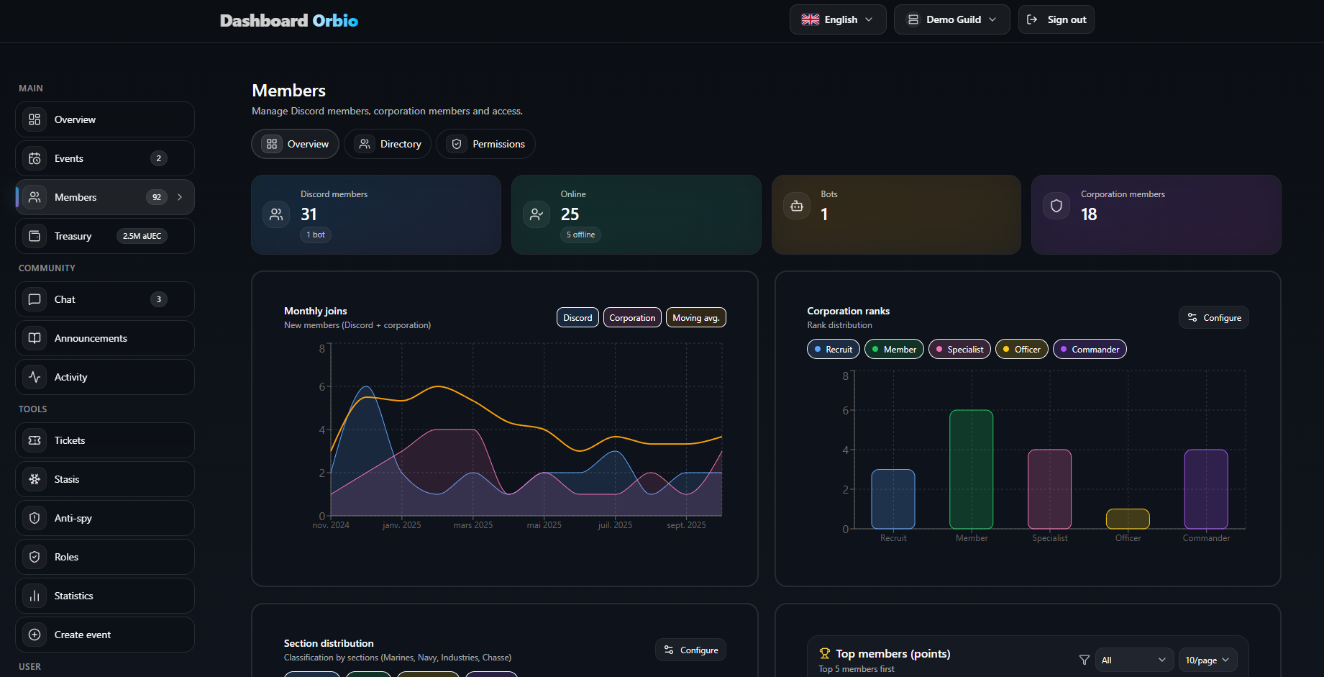Click Configure for Corporation ranks
The image size is (1324, 677).
coord(1213,317)
